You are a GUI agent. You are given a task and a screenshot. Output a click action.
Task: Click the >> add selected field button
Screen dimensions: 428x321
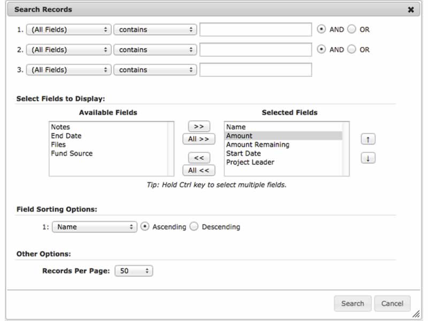(198, 126)
